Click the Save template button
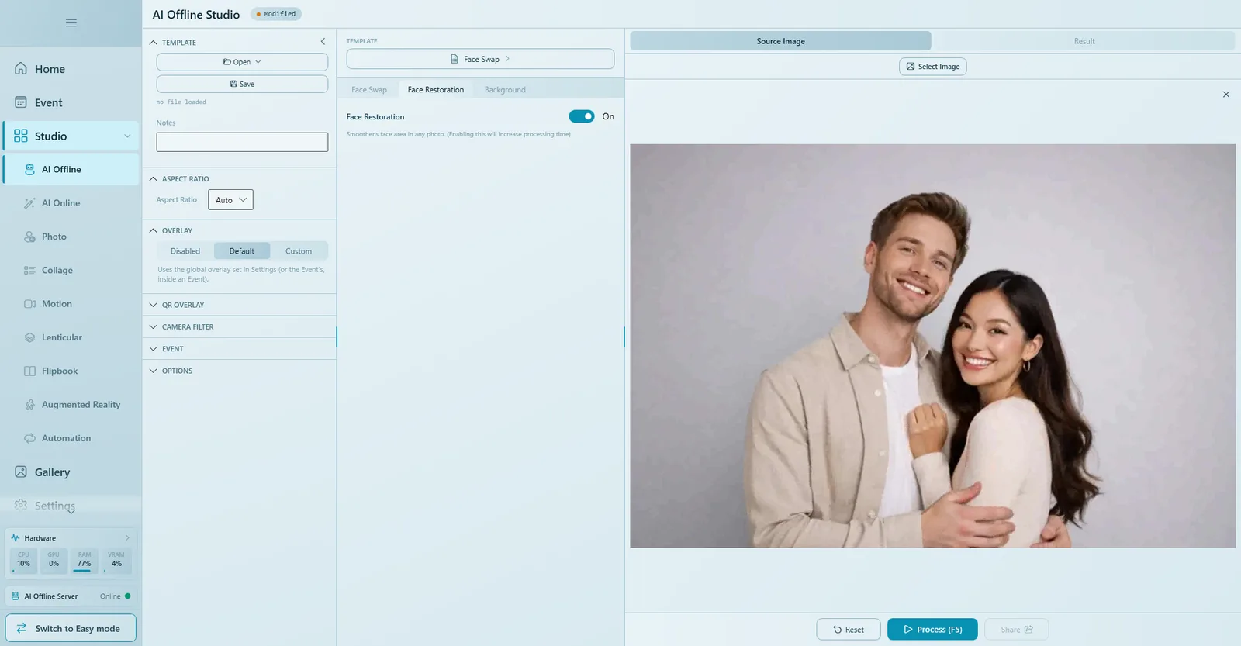This screenshot has height=646, width=1241. coord(242,84)
